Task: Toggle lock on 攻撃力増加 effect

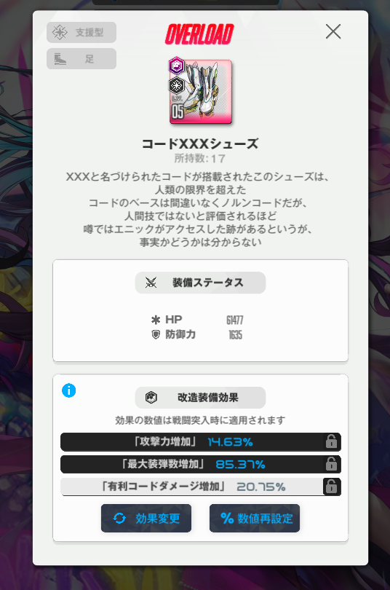Action: 331,441
